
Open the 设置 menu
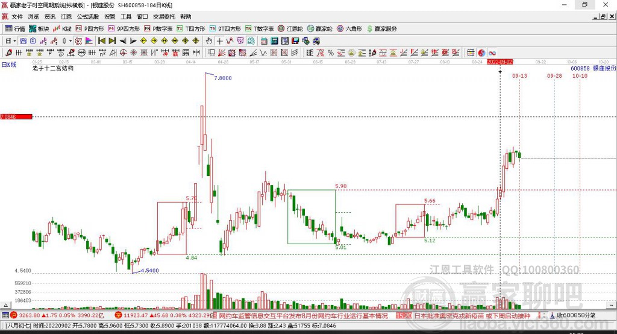coord(110,16)
